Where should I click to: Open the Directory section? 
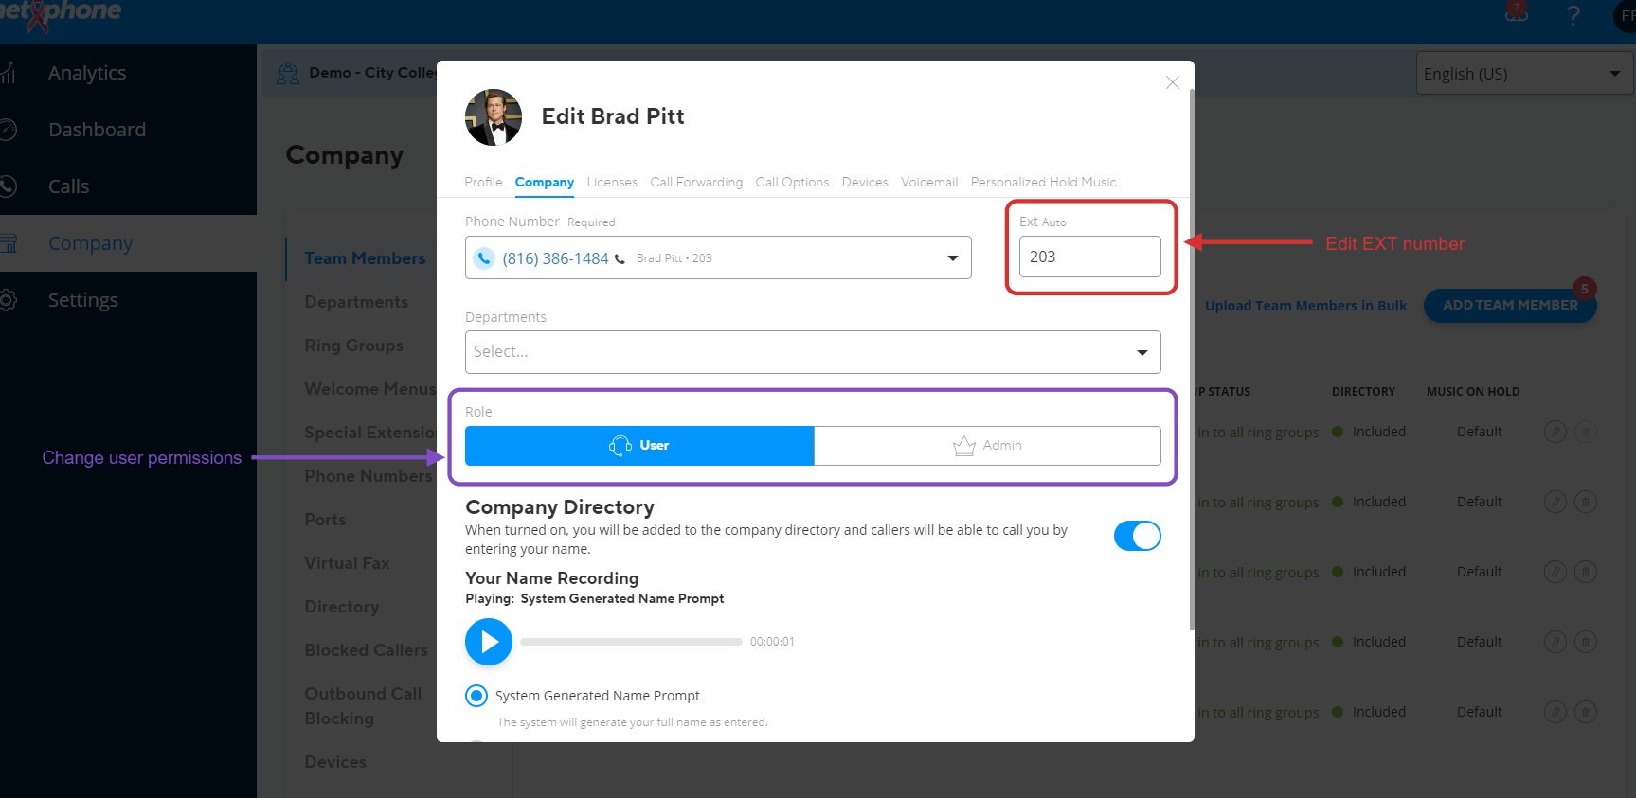pos(341,607)
